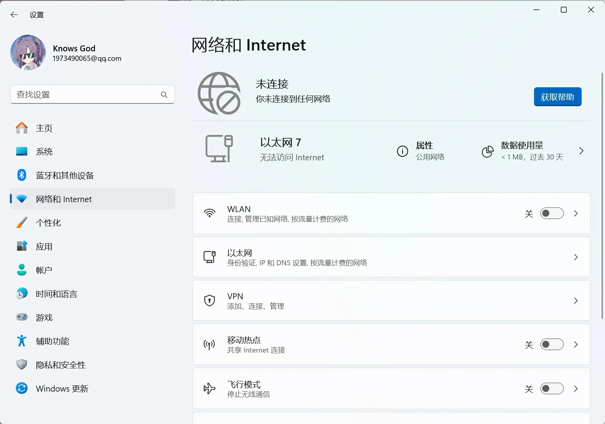Open 个性化 settings page
This screenshot has height=424, width=605.
pos(93,223)
